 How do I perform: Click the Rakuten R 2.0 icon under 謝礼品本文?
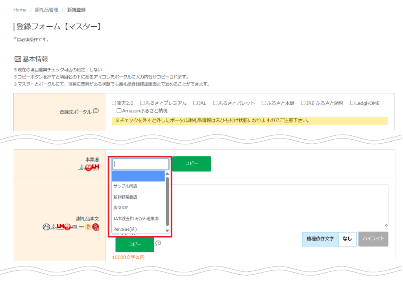tap(96, 227)
